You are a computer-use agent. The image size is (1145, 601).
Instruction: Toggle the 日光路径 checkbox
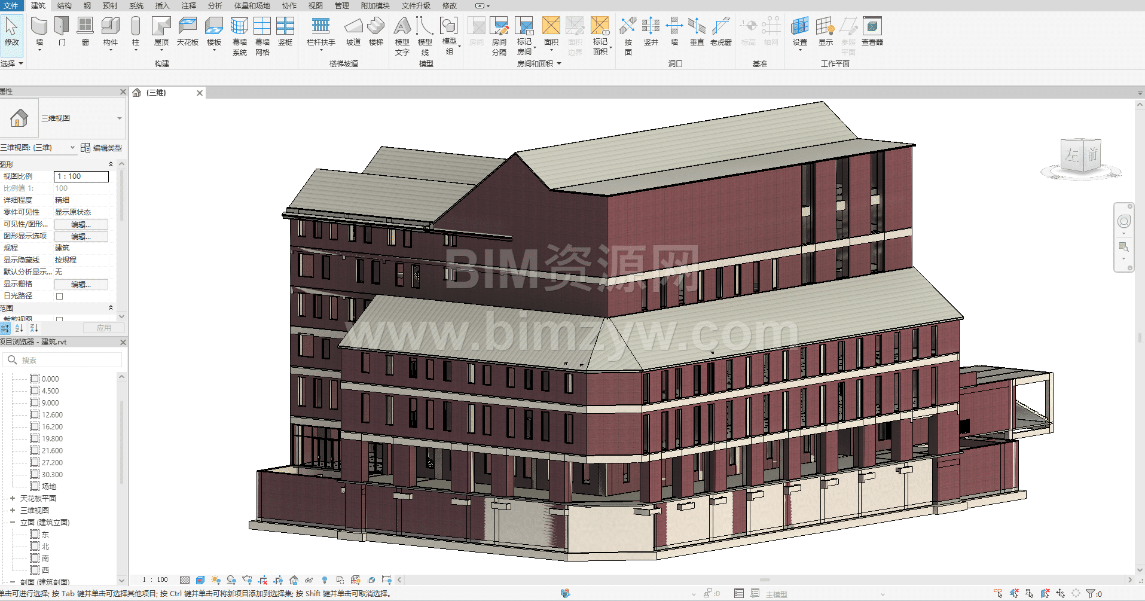point(59,296)
